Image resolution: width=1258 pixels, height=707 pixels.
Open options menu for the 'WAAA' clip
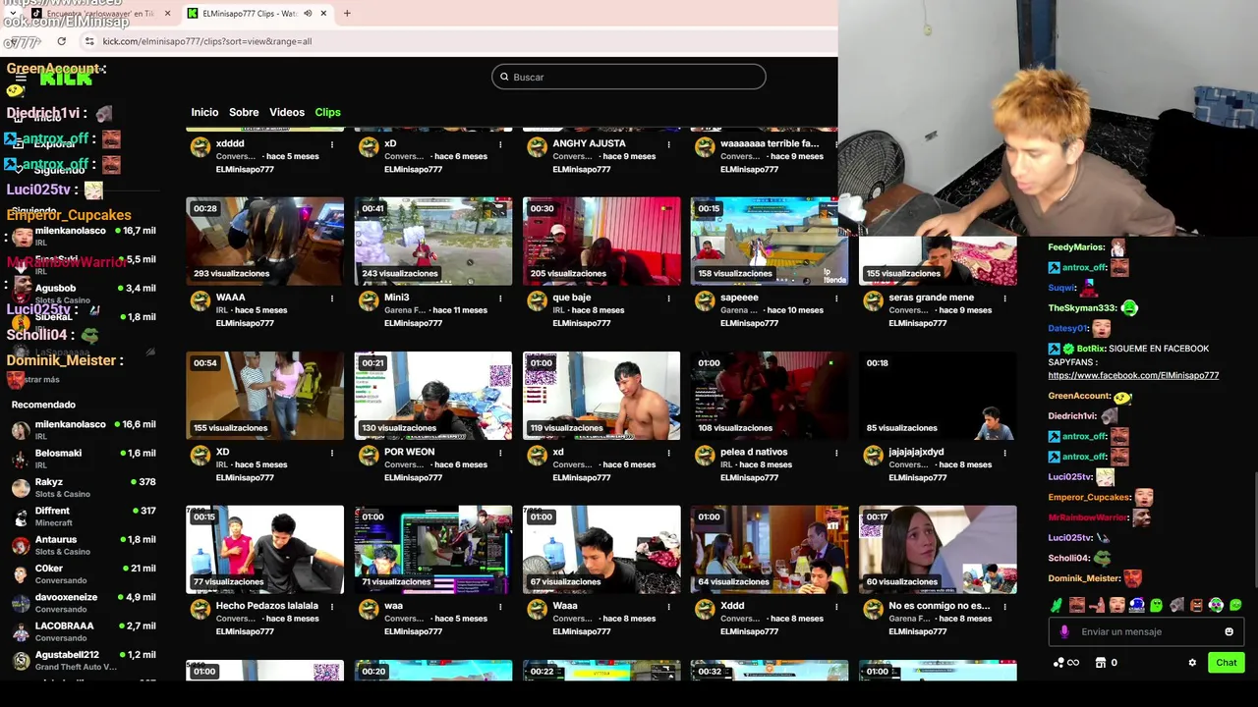(x=332, y=299)
